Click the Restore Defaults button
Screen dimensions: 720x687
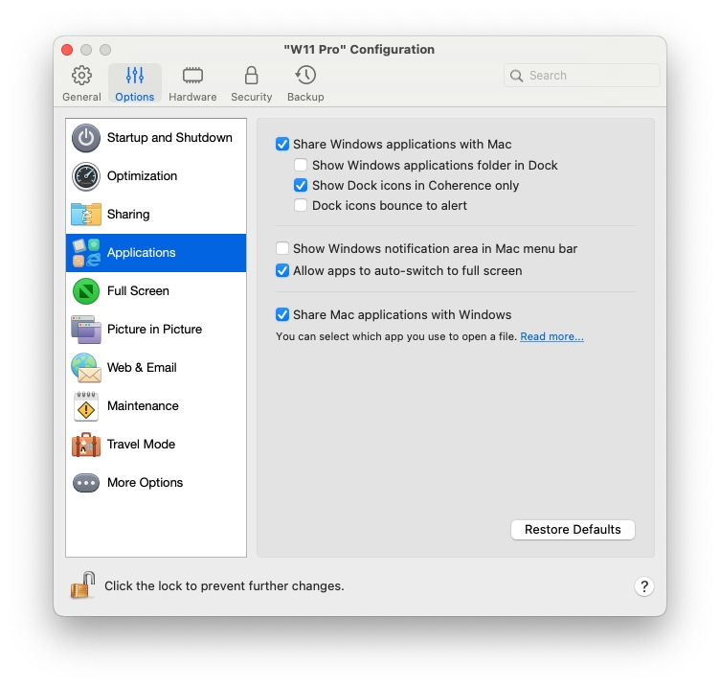[573, 530]
